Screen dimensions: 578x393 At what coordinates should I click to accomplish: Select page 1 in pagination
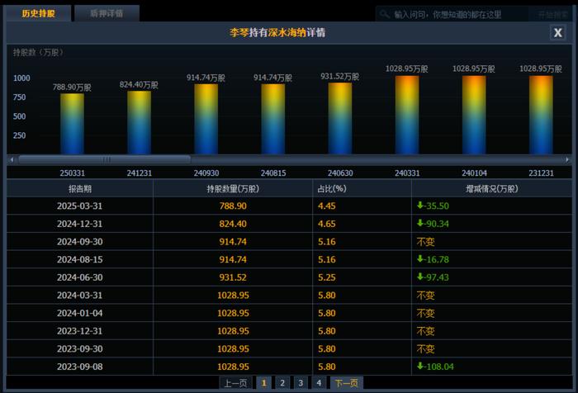264,383
